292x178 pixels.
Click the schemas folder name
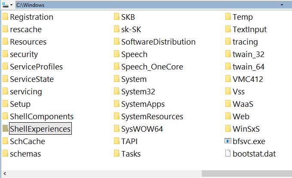(x=25, y=154)
